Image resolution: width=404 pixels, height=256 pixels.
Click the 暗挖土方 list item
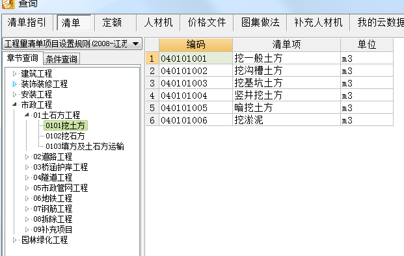click(286, 108)
